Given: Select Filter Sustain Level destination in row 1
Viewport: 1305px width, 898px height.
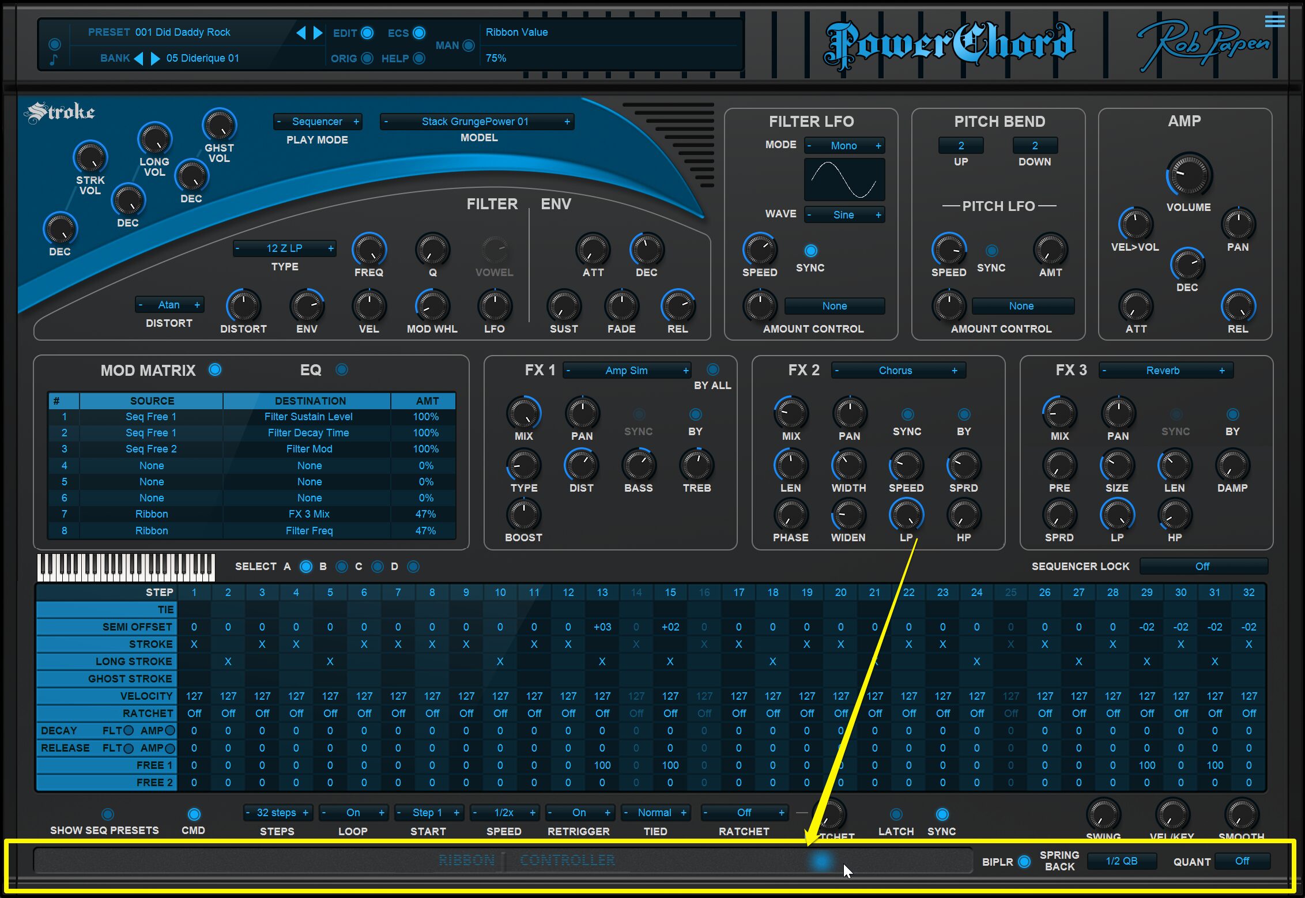Looking at the screenshot, I should [x=308, y=417].
